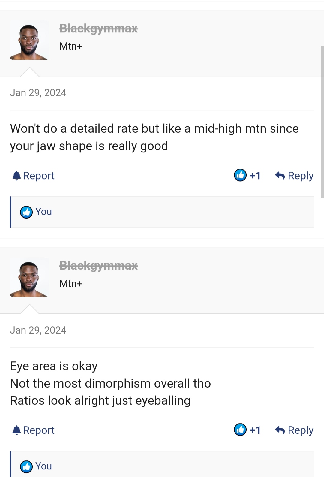
Task: Open the second post's Blackgymmax username link
Action: [x=98, y=266]
